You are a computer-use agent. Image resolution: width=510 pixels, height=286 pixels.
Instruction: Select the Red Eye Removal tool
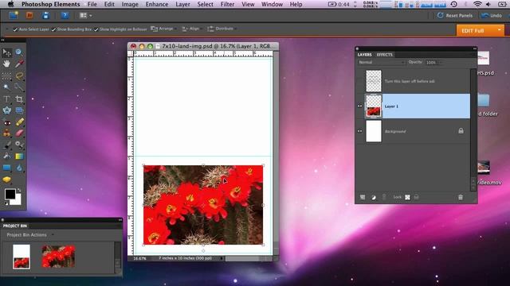pyautogui.click(x=6, y=122)
